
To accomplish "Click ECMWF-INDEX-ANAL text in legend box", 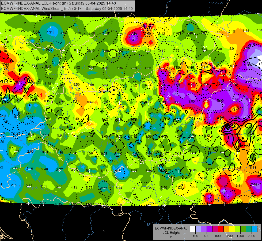I will 171,228.
